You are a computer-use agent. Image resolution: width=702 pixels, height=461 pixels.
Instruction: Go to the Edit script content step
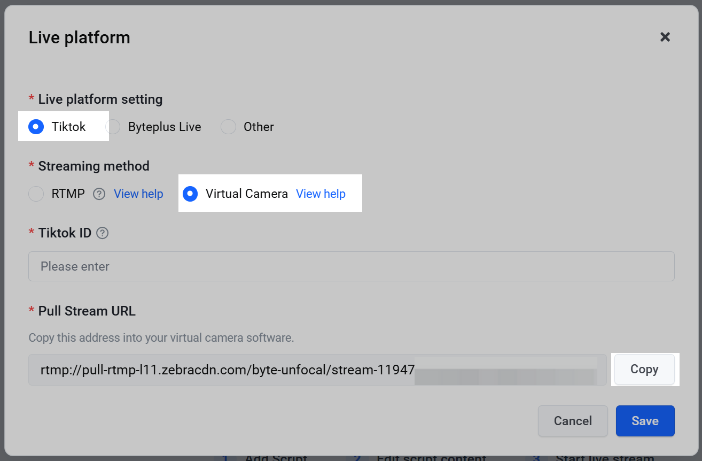click(x=432, y=458)
